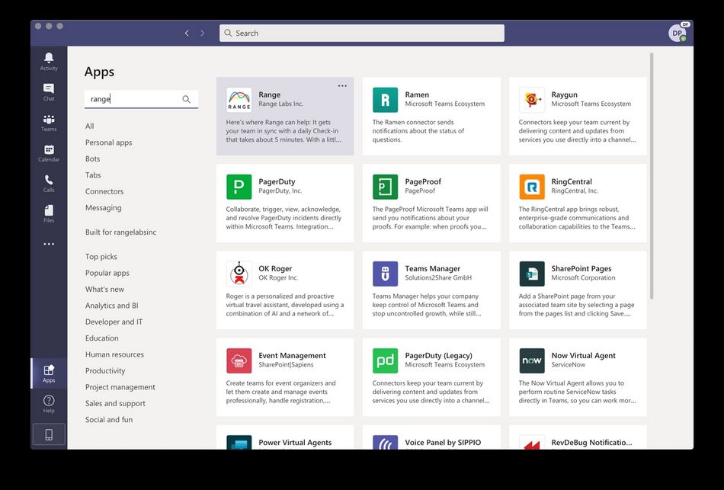Click the PagerDuty green P icon
Screen dimensions: 724x490
pos(239,187)
